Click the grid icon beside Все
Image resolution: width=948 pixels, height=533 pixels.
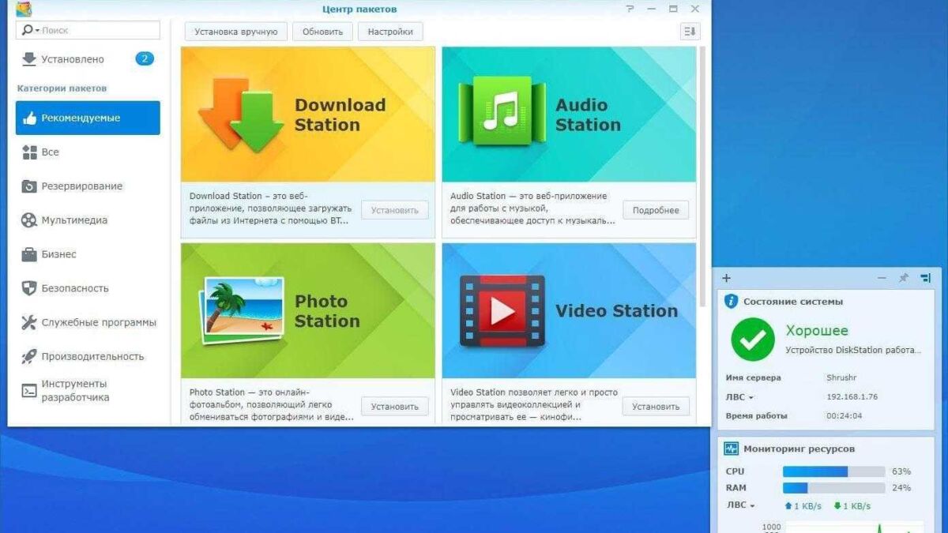(x=29, y=152)
